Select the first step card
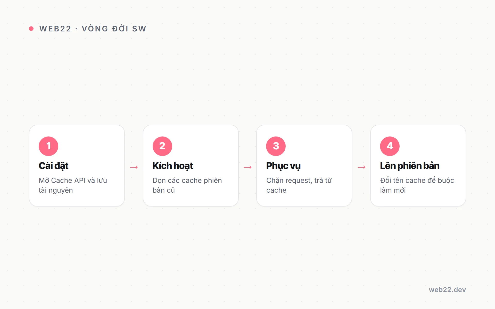Image resolution: width=495 pixels, height=309 pixels. click(x=77, y=166)
